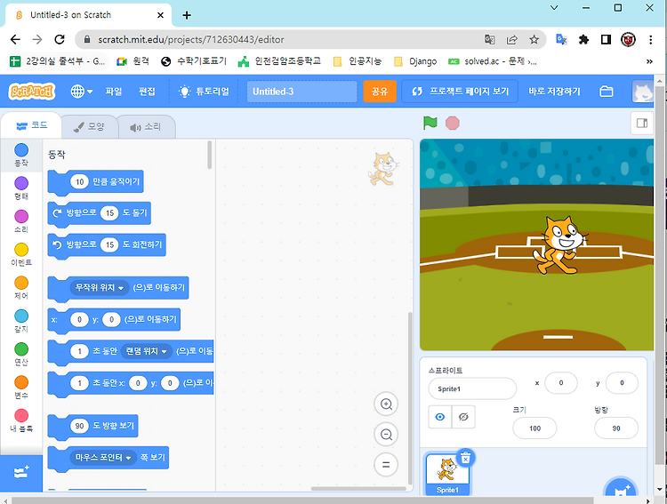
Task: Open 튜토리얼 with the lightbulb icon
Action: 204,92
